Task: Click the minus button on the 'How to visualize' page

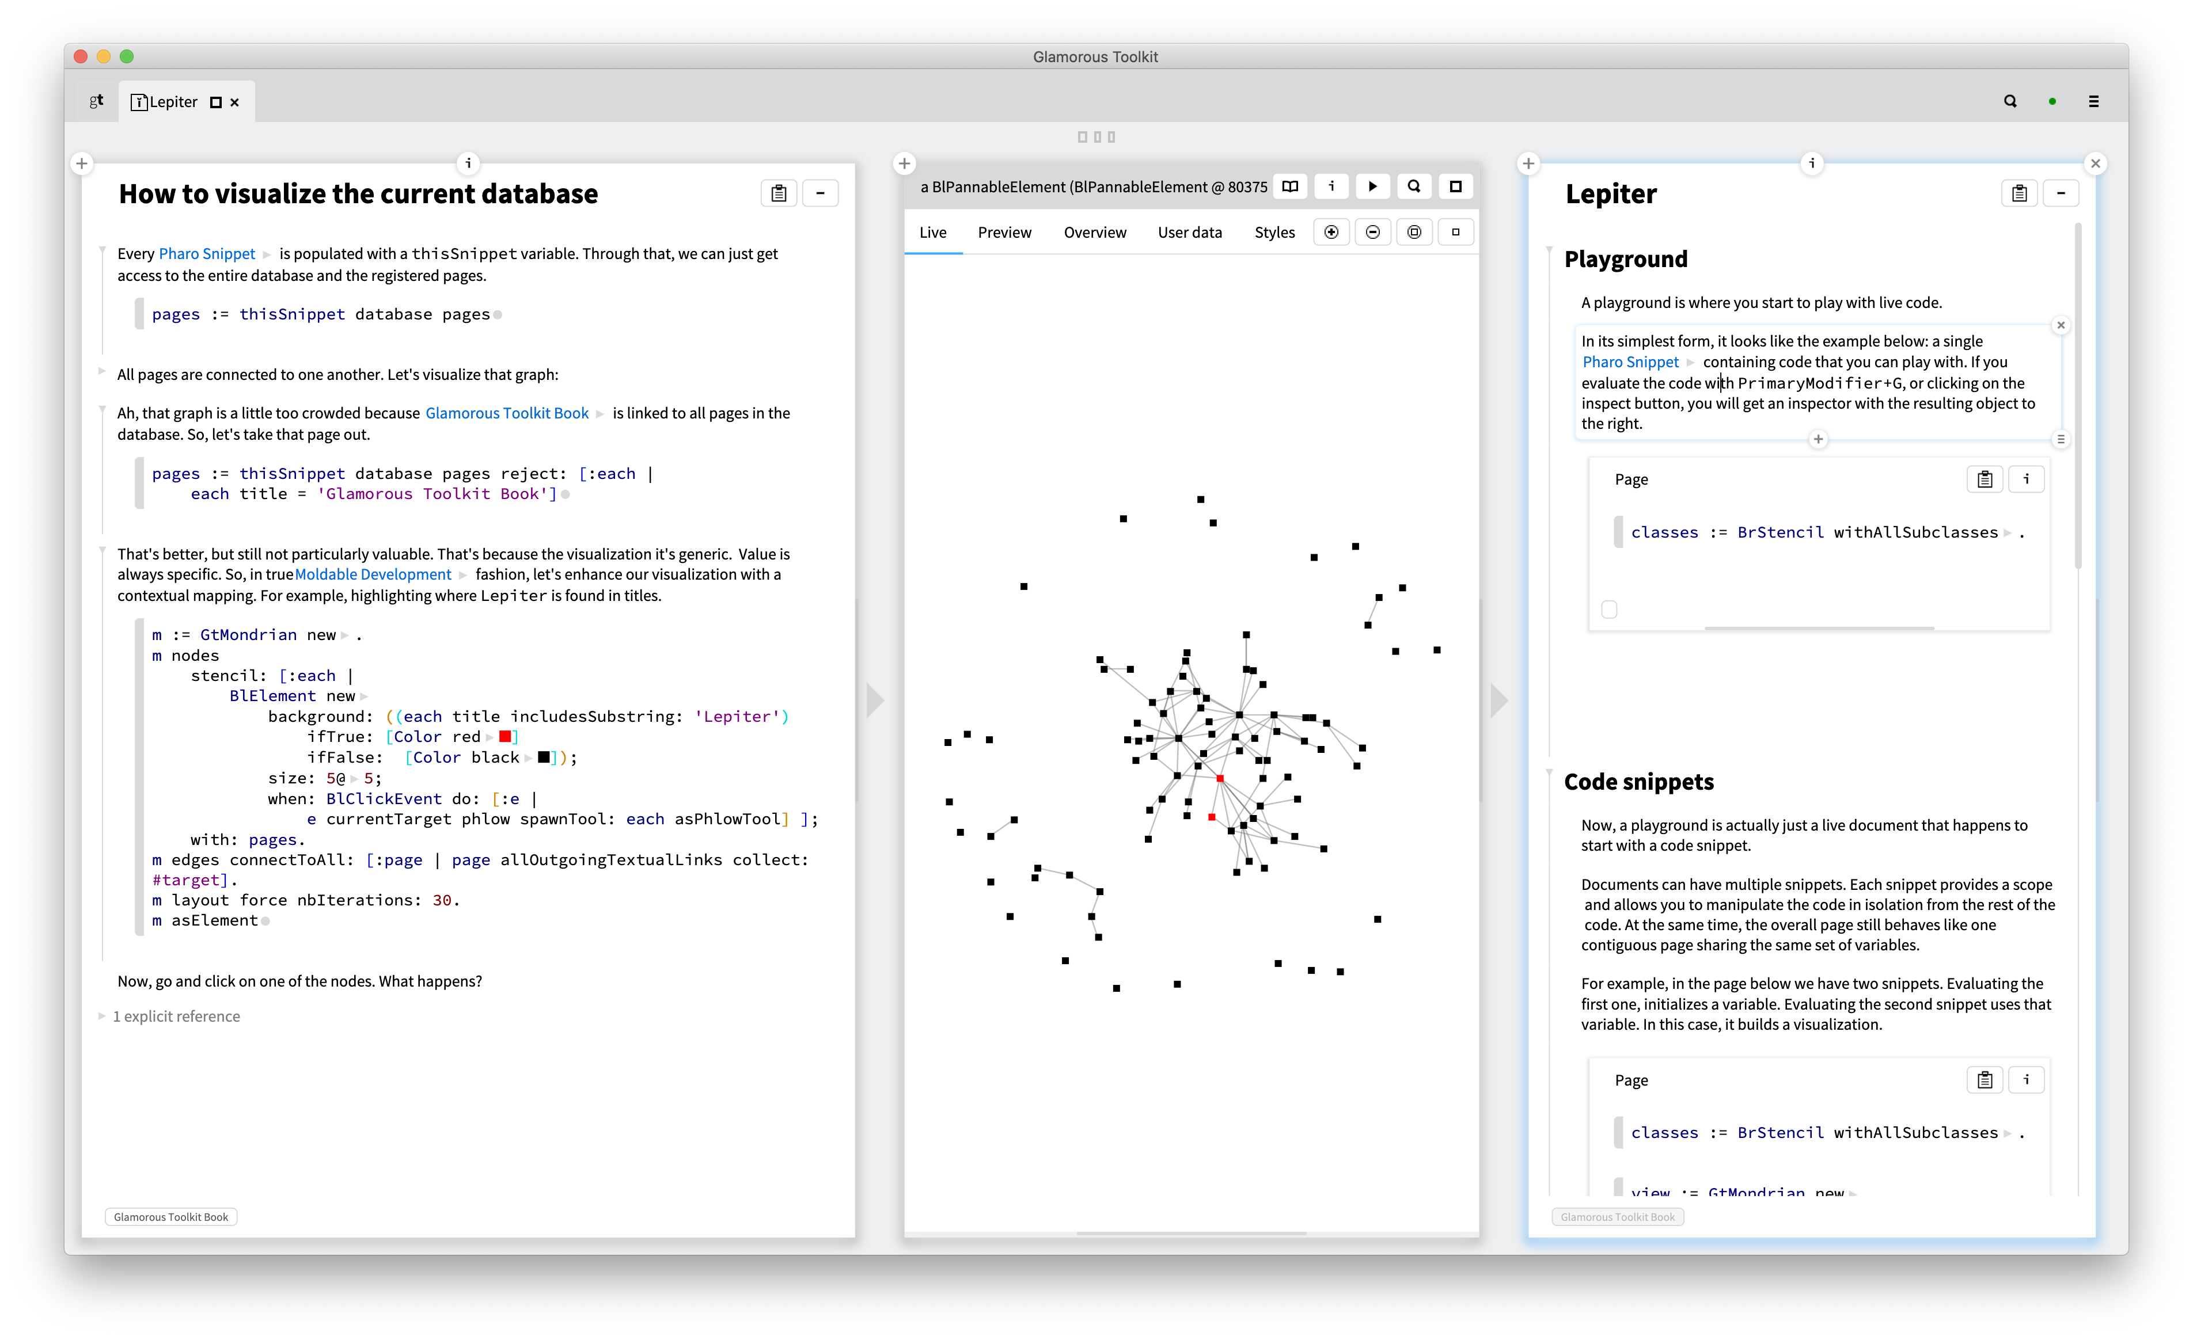Action: (819, 193)
